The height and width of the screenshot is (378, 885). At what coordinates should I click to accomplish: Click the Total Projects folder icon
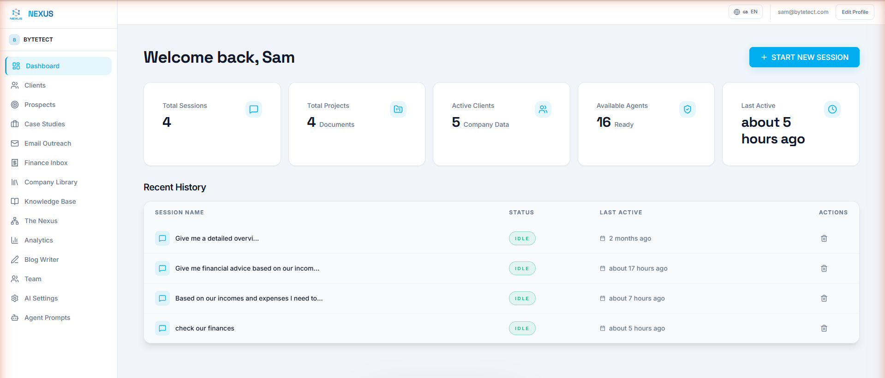point(398,109)
